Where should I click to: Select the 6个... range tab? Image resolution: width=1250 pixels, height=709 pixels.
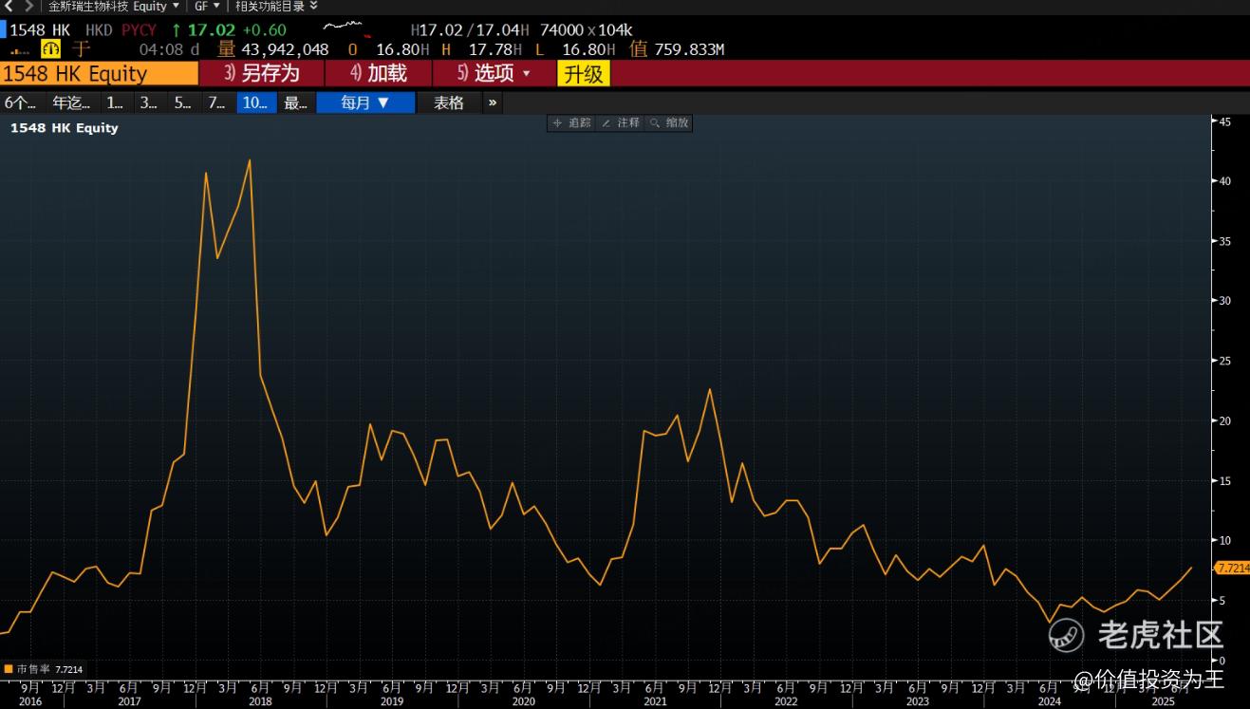point(21,103)
